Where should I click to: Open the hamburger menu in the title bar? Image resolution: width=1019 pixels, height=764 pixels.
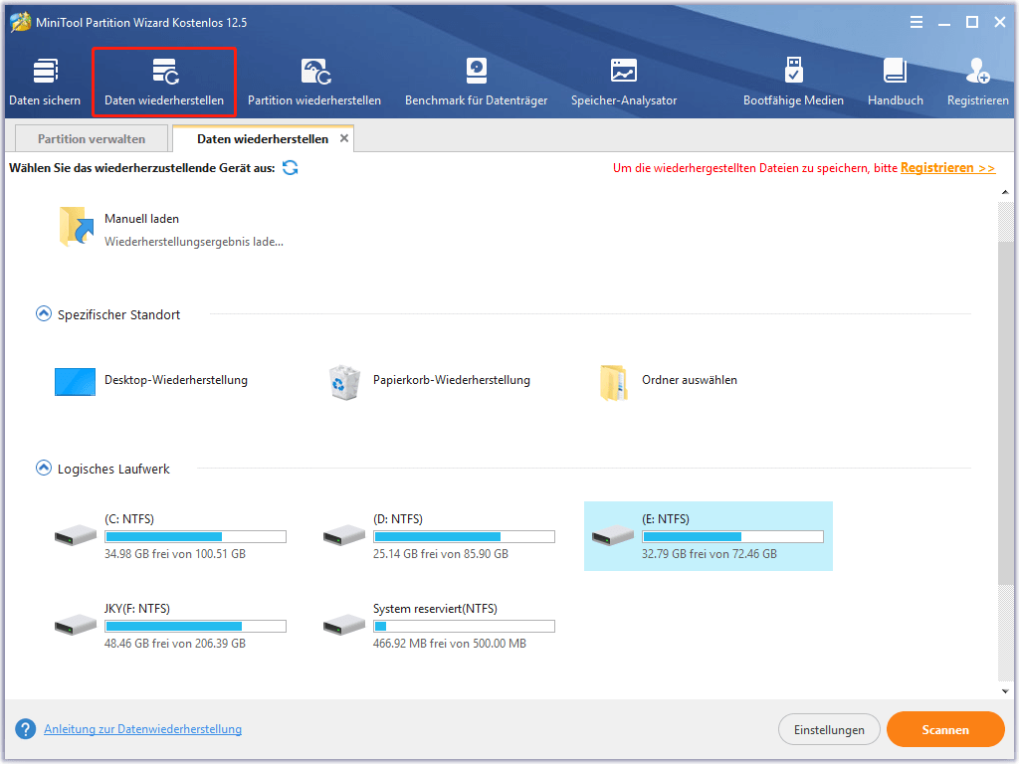[917, 23]
